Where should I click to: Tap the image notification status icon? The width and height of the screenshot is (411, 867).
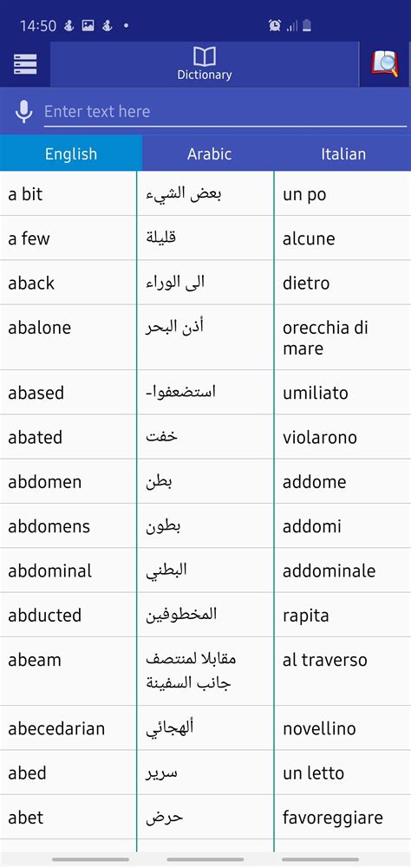[88, 25]
